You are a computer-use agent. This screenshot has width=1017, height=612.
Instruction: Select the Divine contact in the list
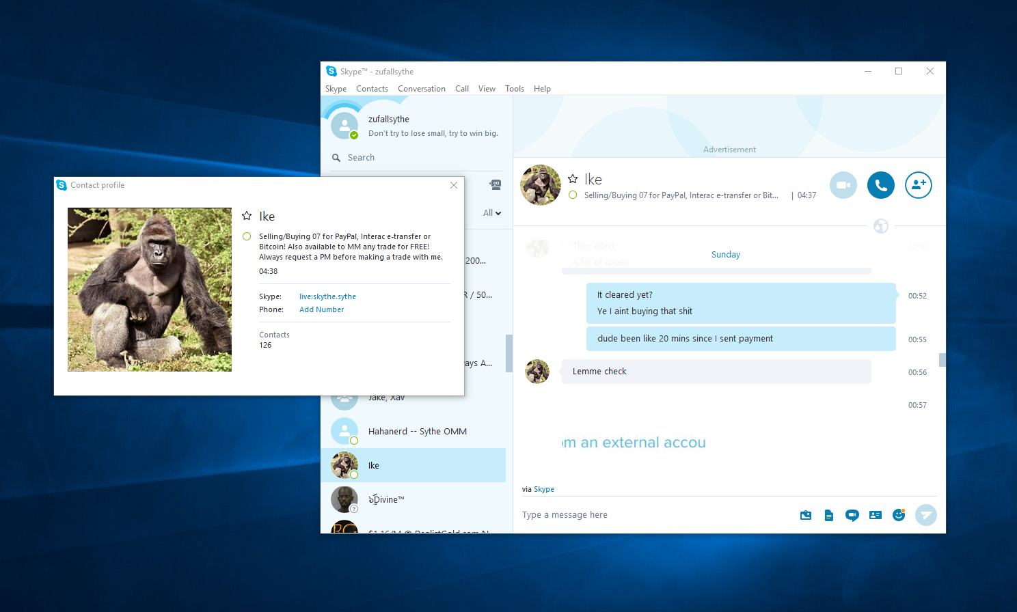pos(413,499)
